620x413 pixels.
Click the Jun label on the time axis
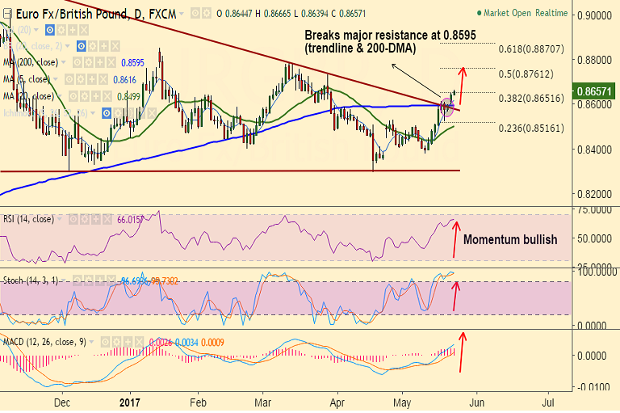tap(477, 403)
